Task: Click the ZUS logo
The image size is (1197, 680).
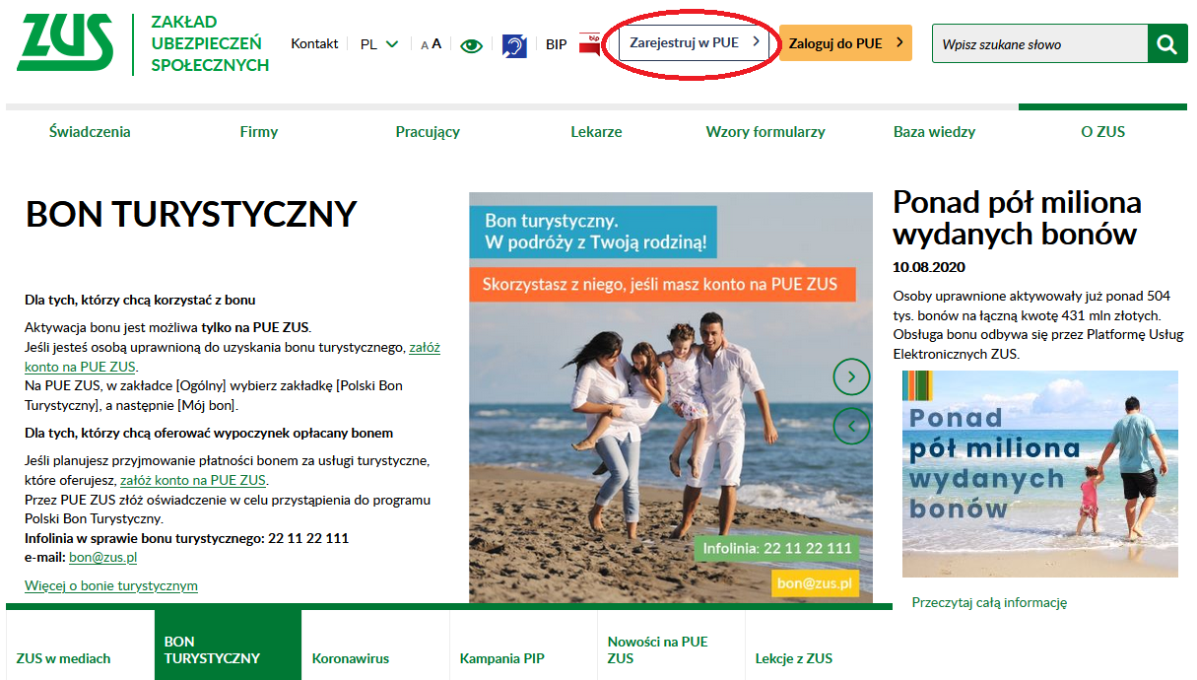Action: click(x=65, y=42)
